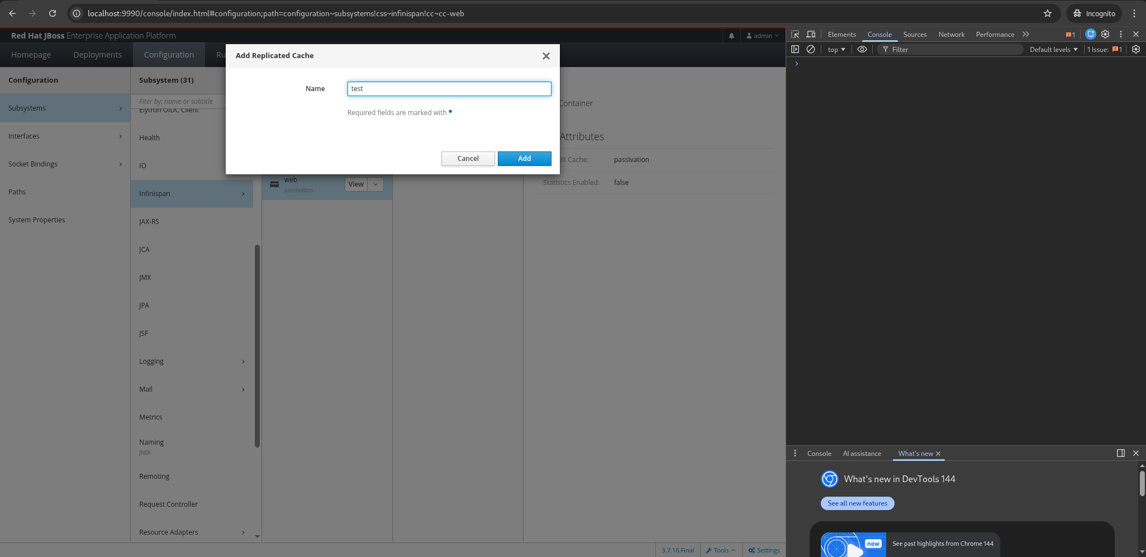Bookmark this page with the star icon
The width and height of the screenshot is (1146, 557).
1048,13
